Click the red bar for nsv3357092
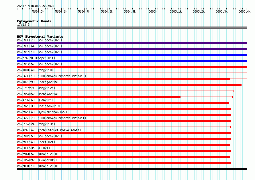 click(x=124, y=163)
